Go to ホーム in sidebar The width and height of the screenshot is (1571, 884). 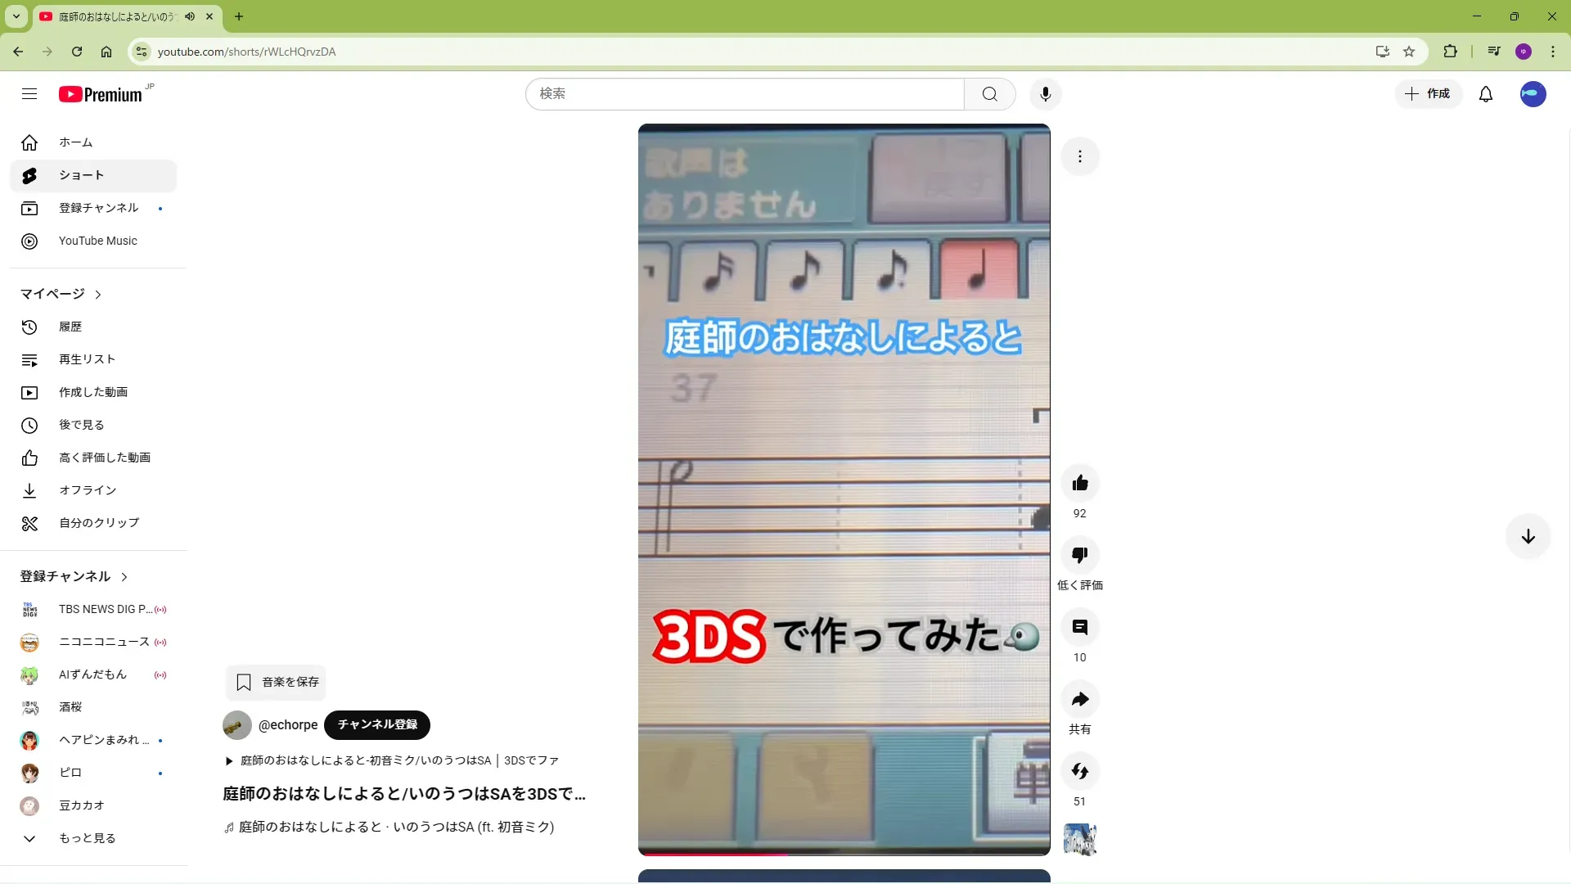tap(75, 142)
